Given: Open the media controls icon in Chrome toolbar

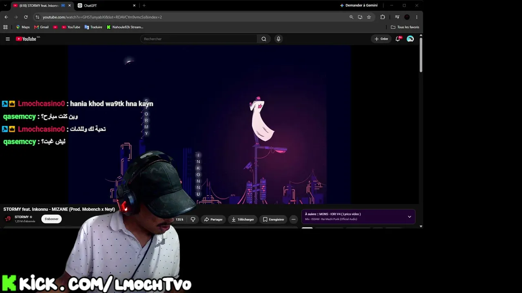Looking at the screenshot, I should click(x=397, y=17).
